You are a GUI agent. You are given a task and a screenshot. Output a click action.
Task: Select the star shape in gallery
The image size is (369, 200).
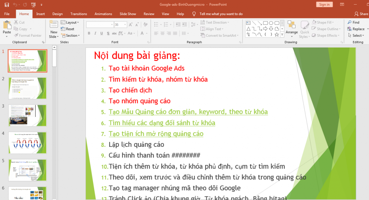(x=277, y=35)
